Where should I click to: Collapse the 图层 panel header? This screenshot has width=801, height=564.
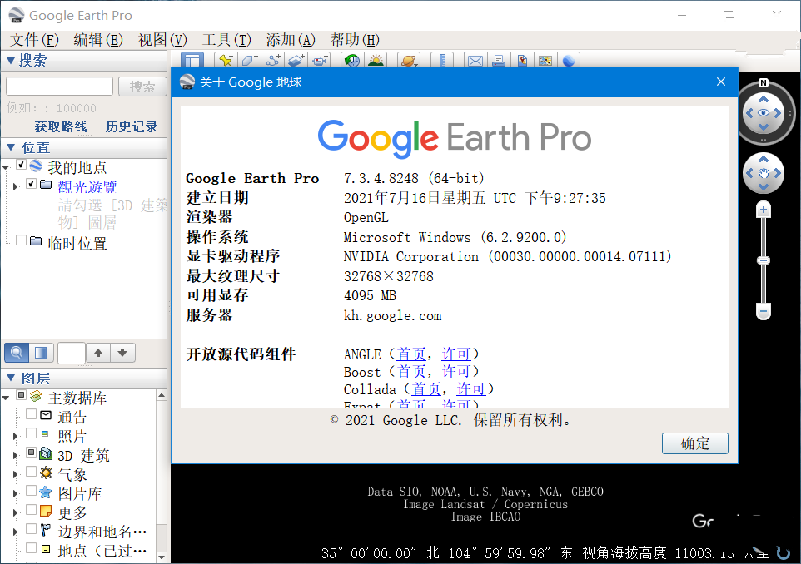pos(12,378)
